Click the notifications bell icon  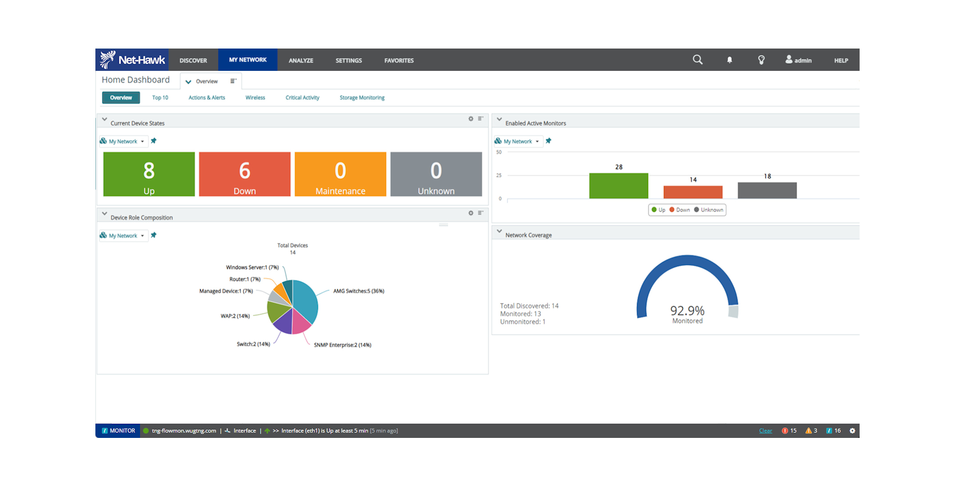pyautogui.click(x=729, y=60)
